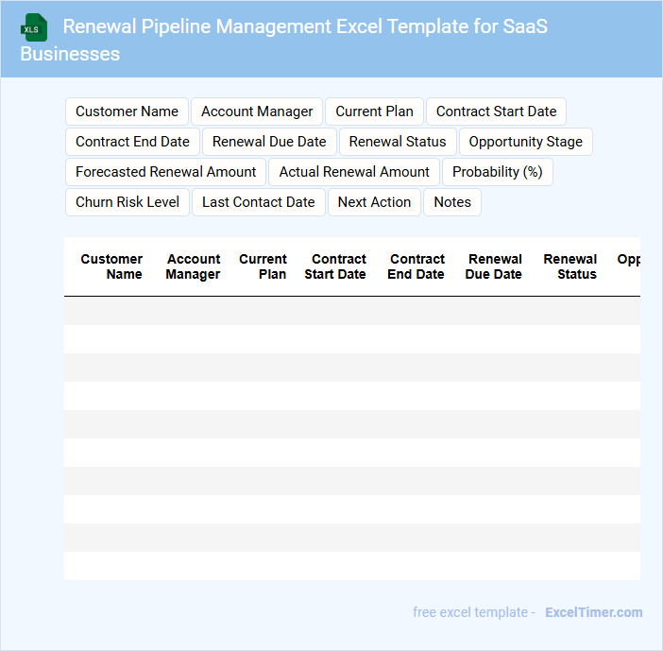The height and width of the screenshot is (651, 663).
Task: Click the green XLS file icon
Action: click(x=33, y=27)
